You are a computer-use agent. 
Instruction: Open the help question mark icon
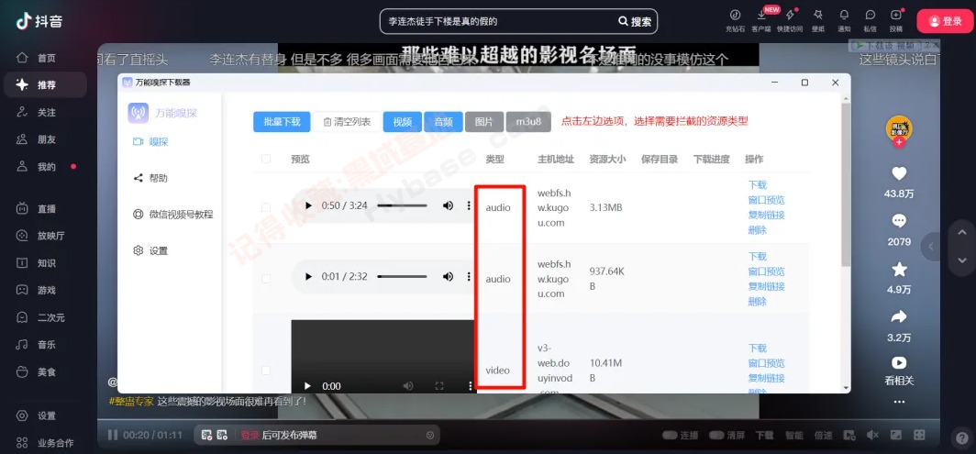coord(960,437)
